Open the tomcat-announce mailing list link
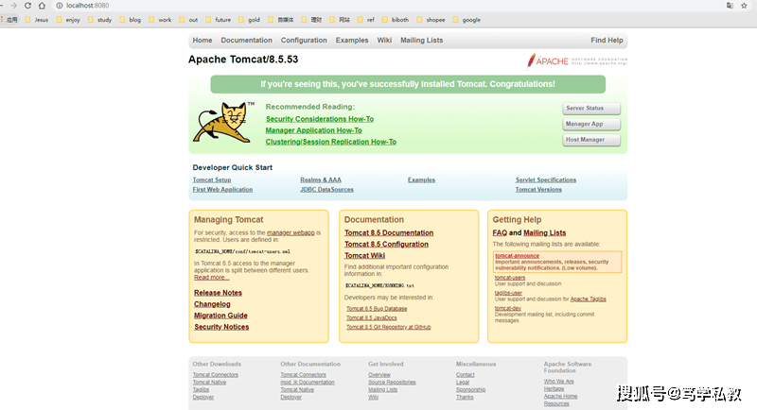This screenshot has width=757, height=410. pos(517,256)
